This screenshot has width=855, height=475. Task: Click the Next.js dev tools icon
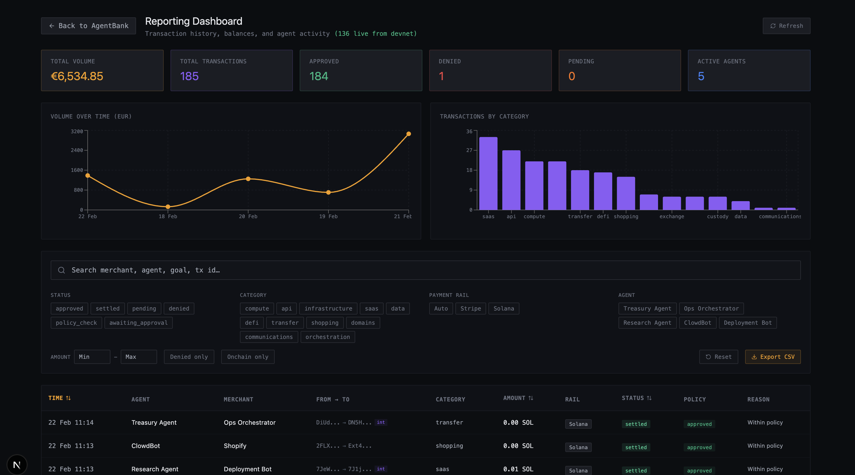(x=17, y=464)
